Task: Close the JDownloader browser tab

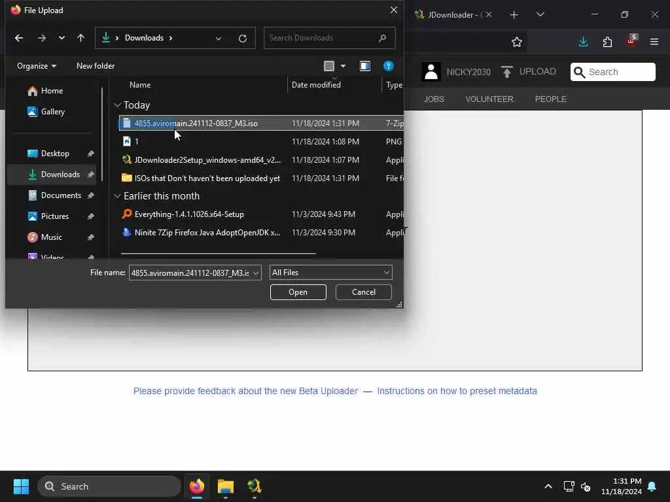Action: coord(488,14)
